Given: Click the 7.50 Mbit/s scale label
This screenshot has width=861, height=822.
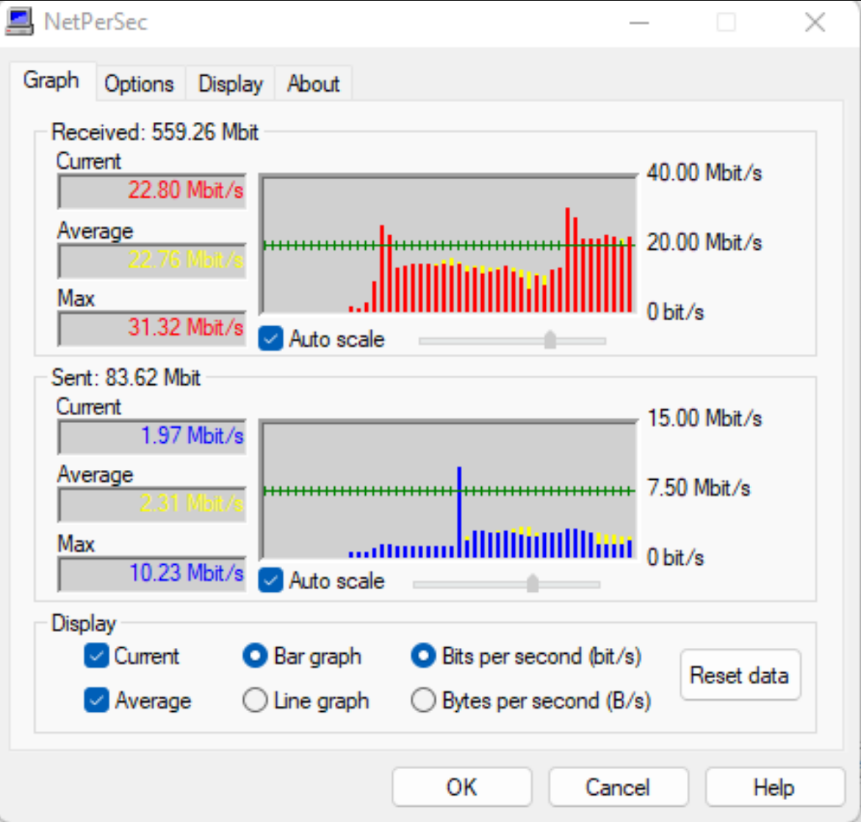Looking at the screenshot, I should pos(699,488).
